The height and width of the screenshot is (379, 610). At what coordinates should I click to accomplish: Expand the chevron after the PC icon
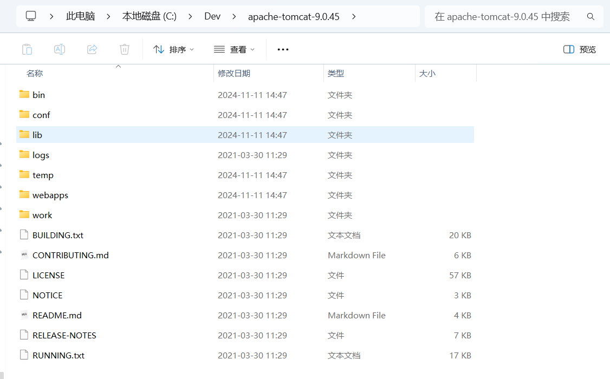coord(51,16)
